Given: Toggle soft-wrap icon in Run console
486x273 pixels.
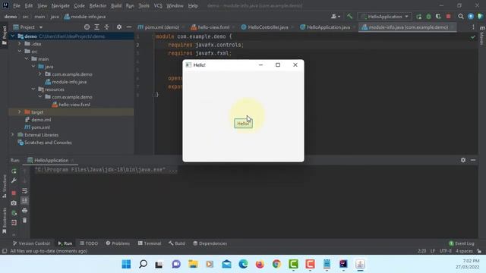Looking at the screenshot, I should point(25,191).
